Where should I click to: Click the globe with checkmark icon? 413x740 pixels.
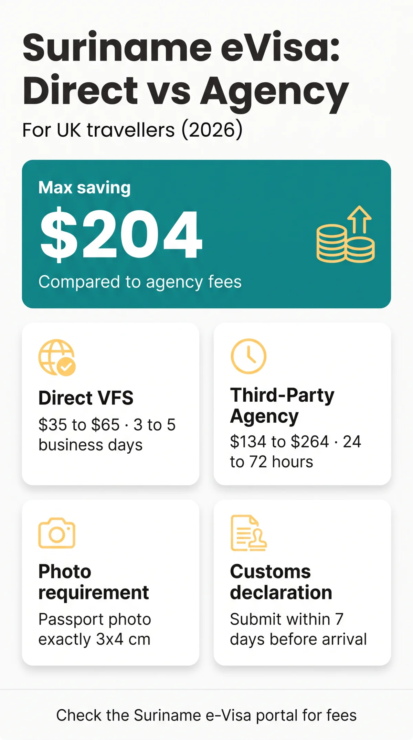57,358
